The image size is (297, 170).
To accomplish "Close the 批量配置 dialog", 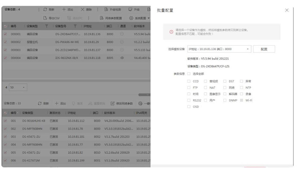I will [x=287, y=10].
